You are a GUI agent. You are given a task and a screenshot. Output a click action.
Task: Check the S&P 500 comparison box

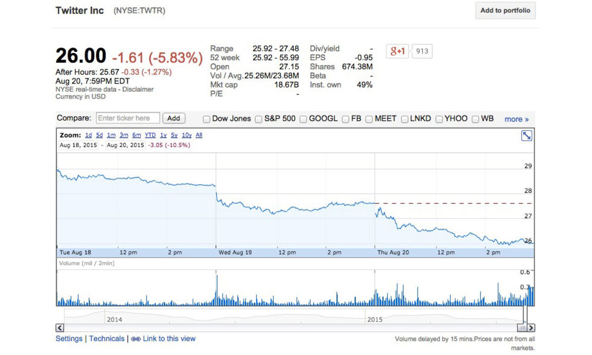(259, 119)
